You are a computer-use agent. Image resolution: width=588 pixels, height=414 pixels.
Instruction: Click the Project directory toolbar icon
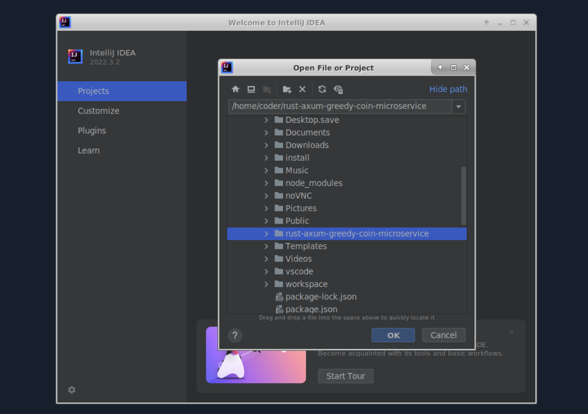(267, 89)
